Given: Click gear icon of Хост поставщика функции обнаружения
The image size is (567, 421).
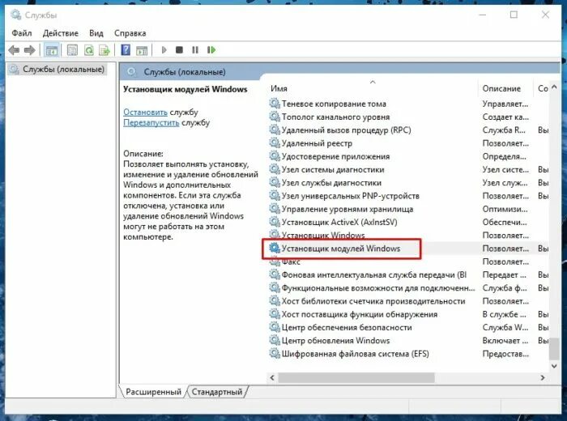Looking at the screenshot, I should (x=275, y=314).
